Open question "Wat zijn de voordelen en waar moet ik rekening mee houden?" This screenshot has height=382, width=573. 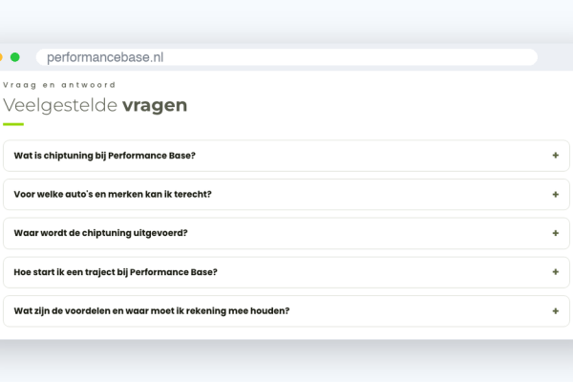pos(286,311)
